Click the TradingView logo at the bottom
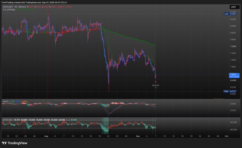The width and height of the screenshot is (242, 148). point(15,143)
